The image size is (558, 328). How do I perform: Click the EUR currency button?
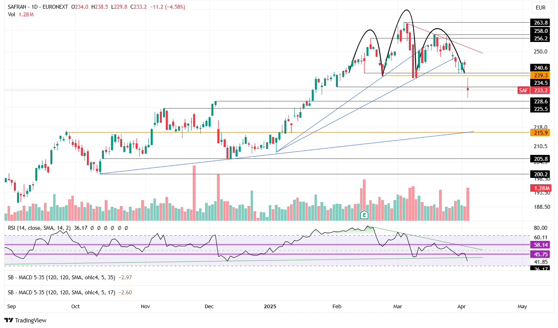(541, 8)
